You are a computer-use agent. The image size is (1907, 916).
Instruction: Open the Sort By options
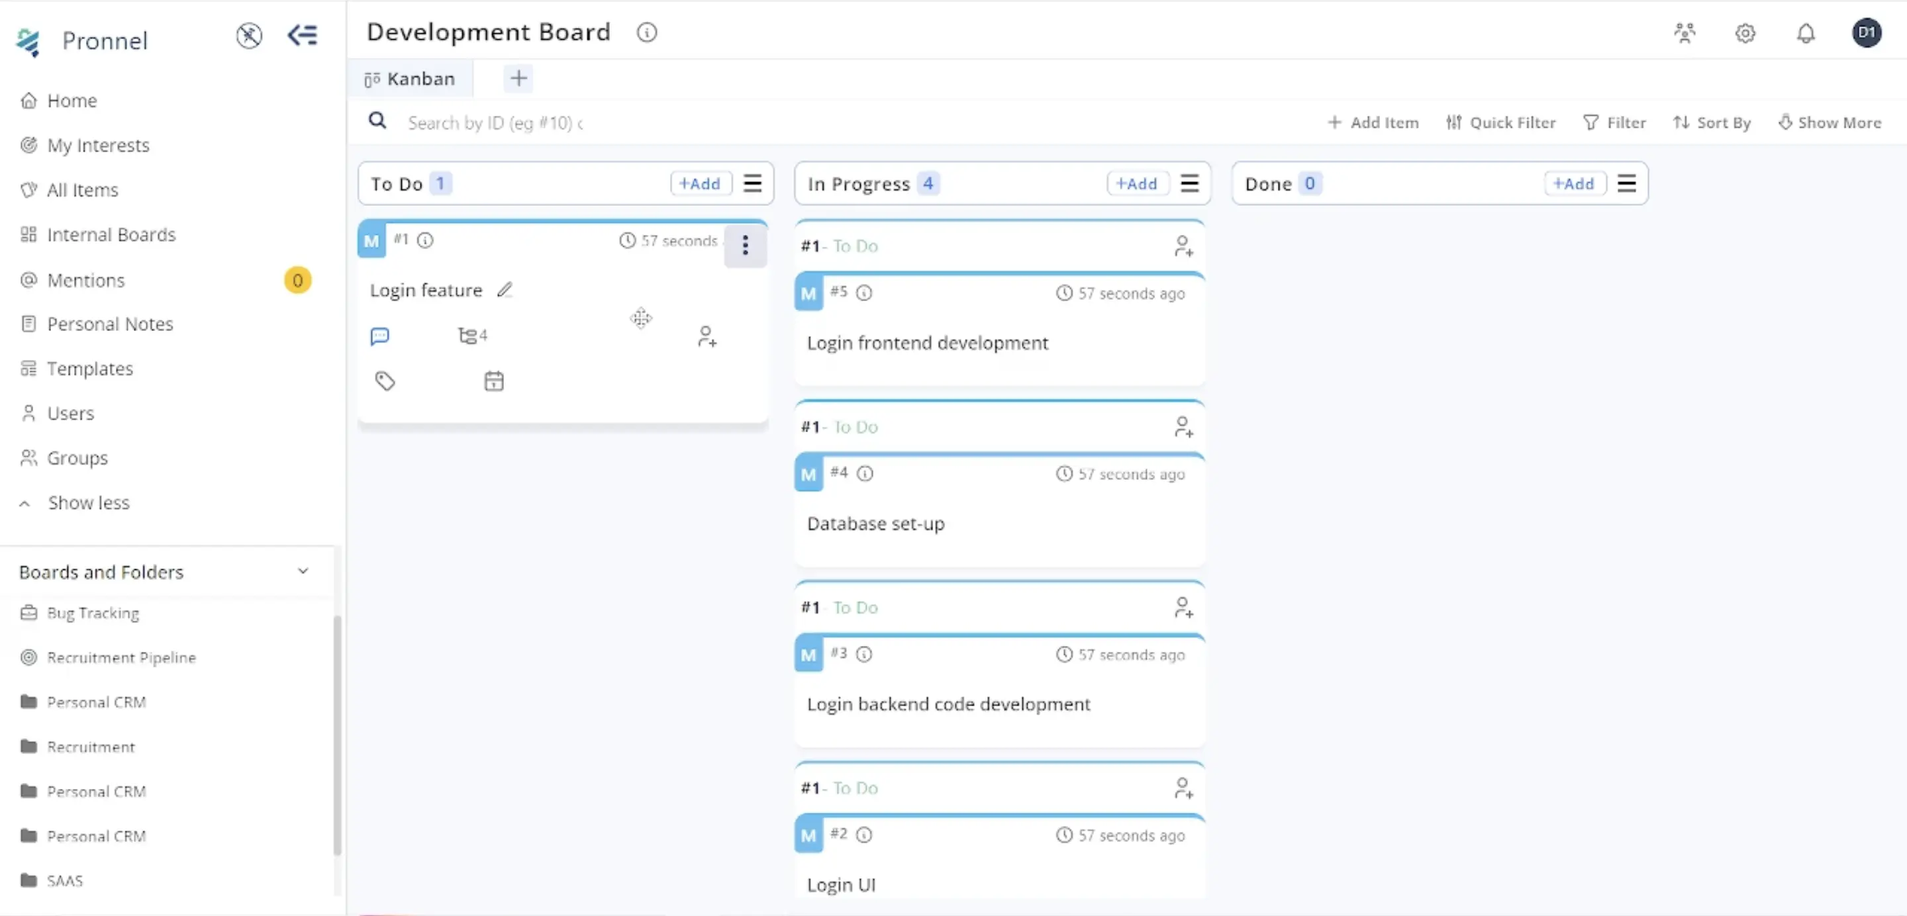click(x=1712, y=122)
